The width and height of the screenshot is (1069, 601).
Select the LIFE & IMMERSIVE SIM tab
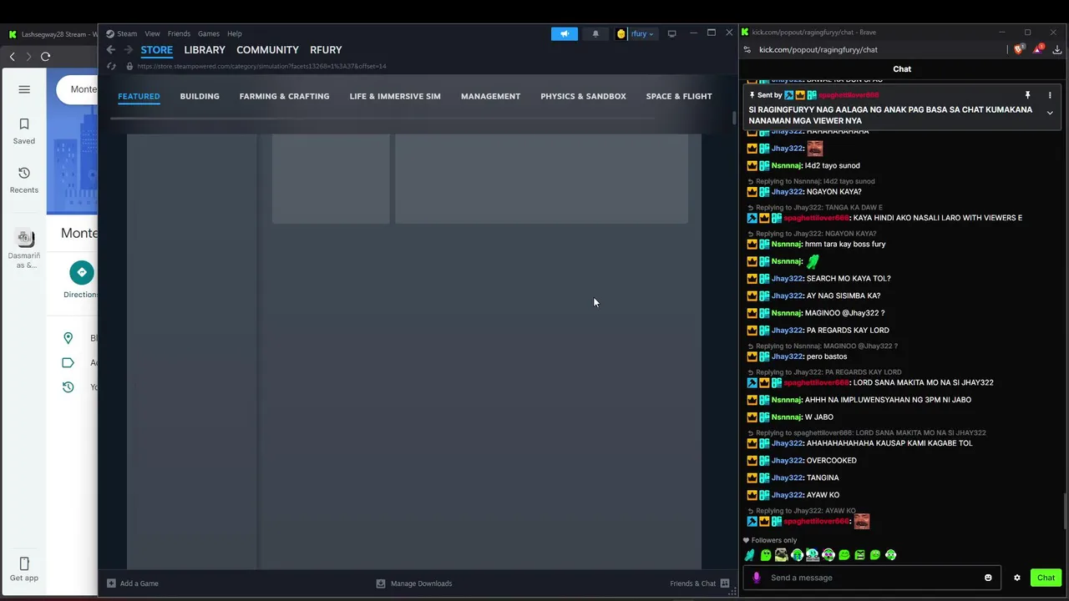pos(395,96)
